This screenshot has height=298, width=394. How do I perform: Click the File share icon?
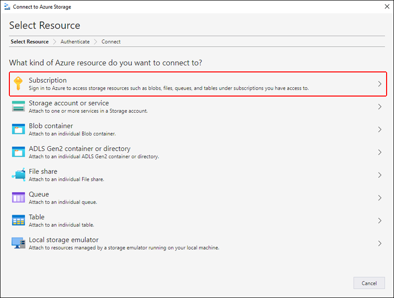tap(18, 175)
